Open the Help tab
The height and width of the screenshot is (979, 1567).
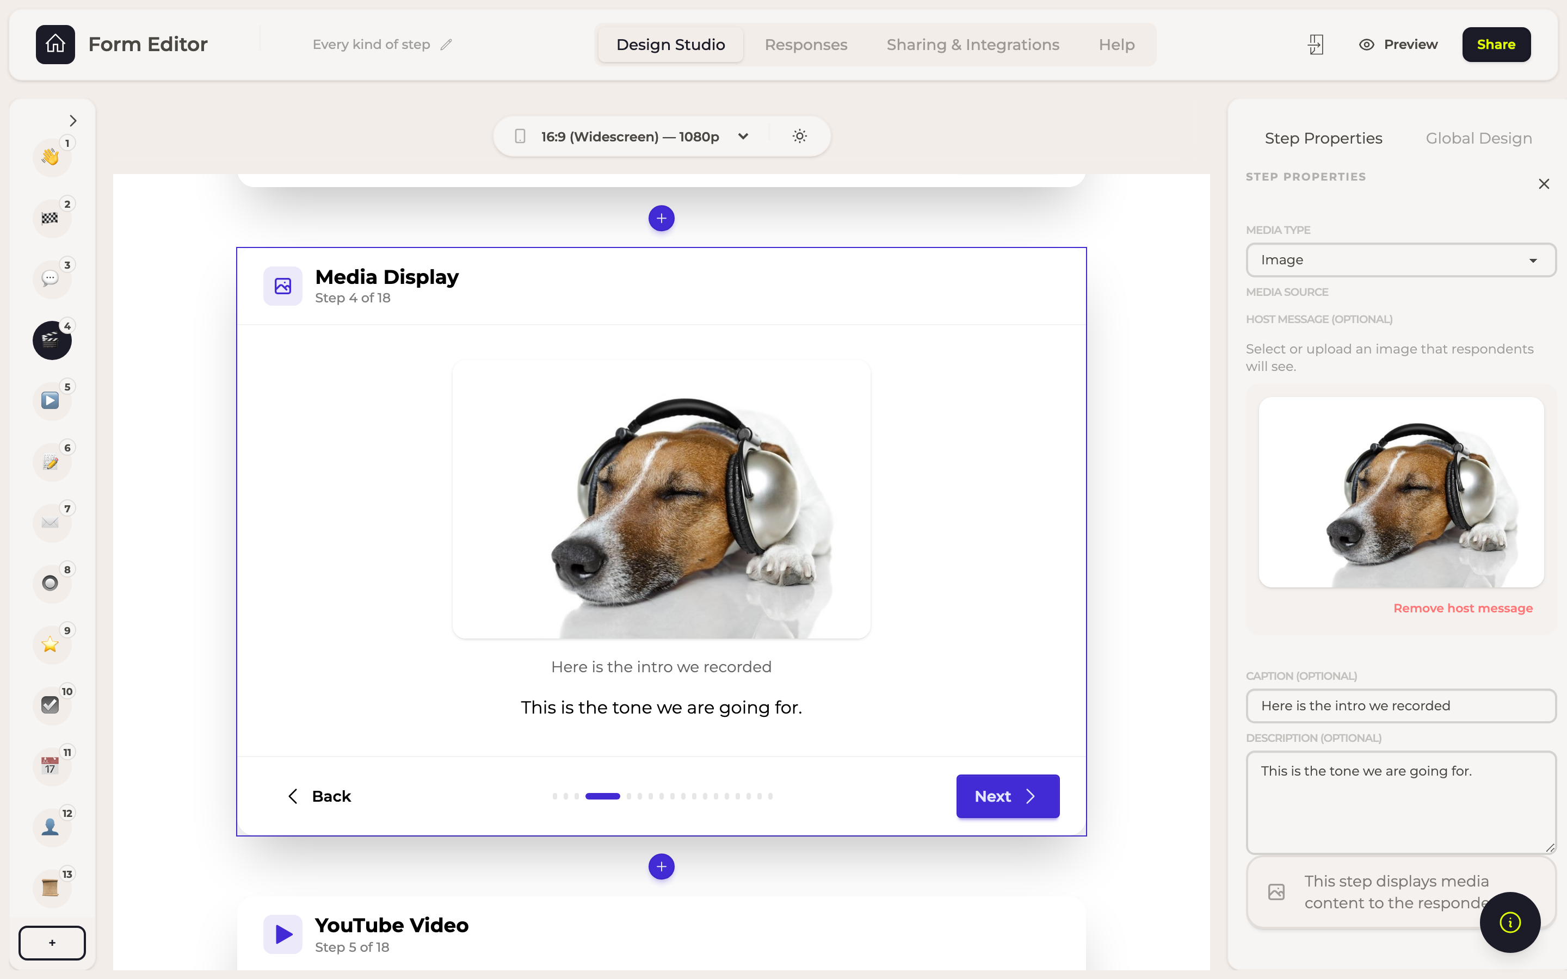tap(1116, 44)
